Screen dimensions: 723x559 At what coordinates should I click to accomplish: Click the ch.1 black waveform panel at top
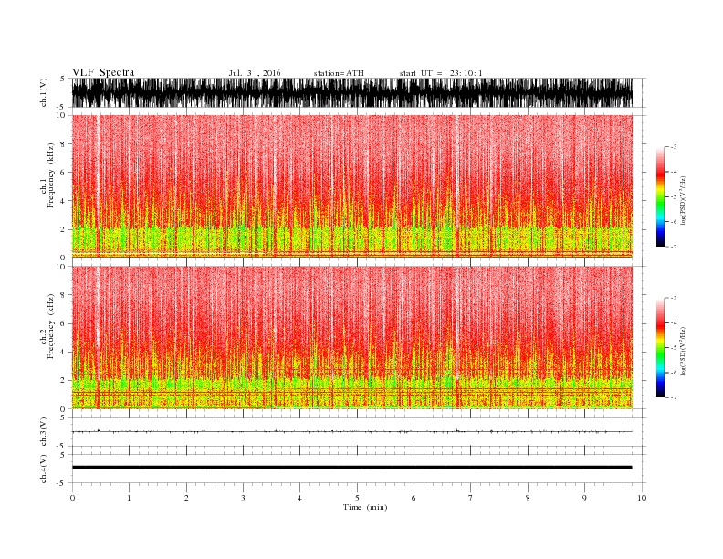351,92
